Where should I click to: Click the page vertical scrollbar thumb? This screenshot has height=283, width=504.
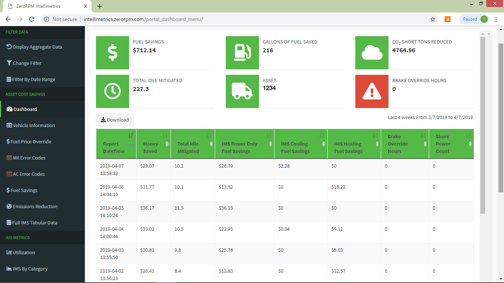tap(501, 118)
